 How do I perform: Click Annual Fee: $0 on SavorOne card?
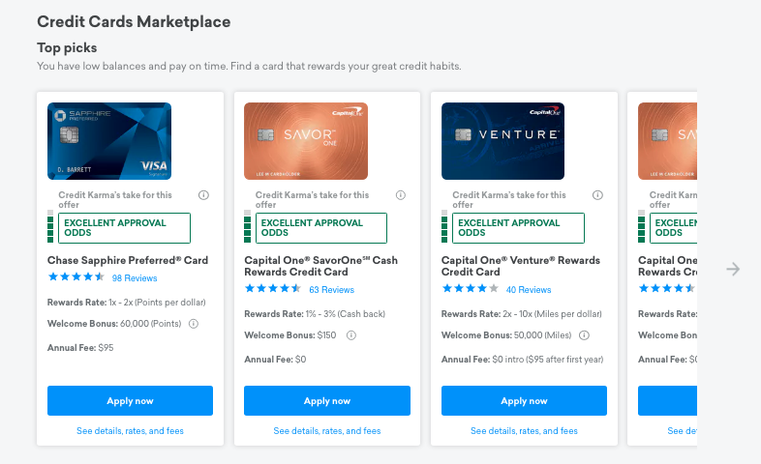click(x=275, y=360)
